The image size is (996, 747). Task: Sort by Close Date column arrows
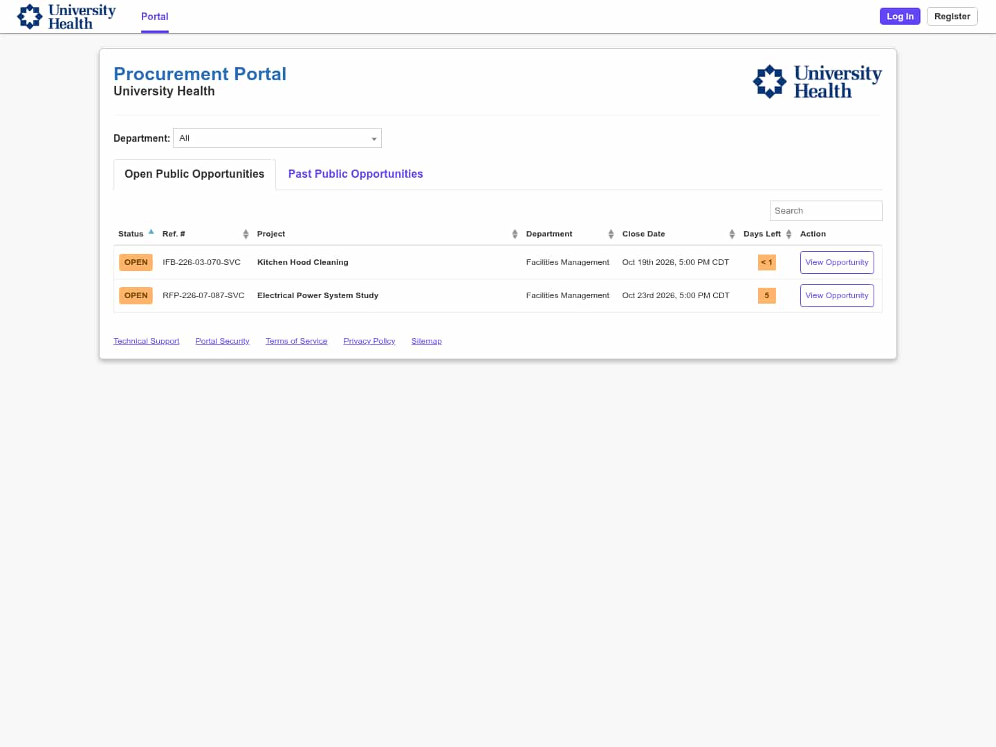pos(732,234)
